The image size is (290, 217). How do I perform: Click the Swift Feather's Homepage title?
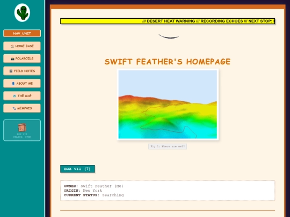[x=168, y=62]
